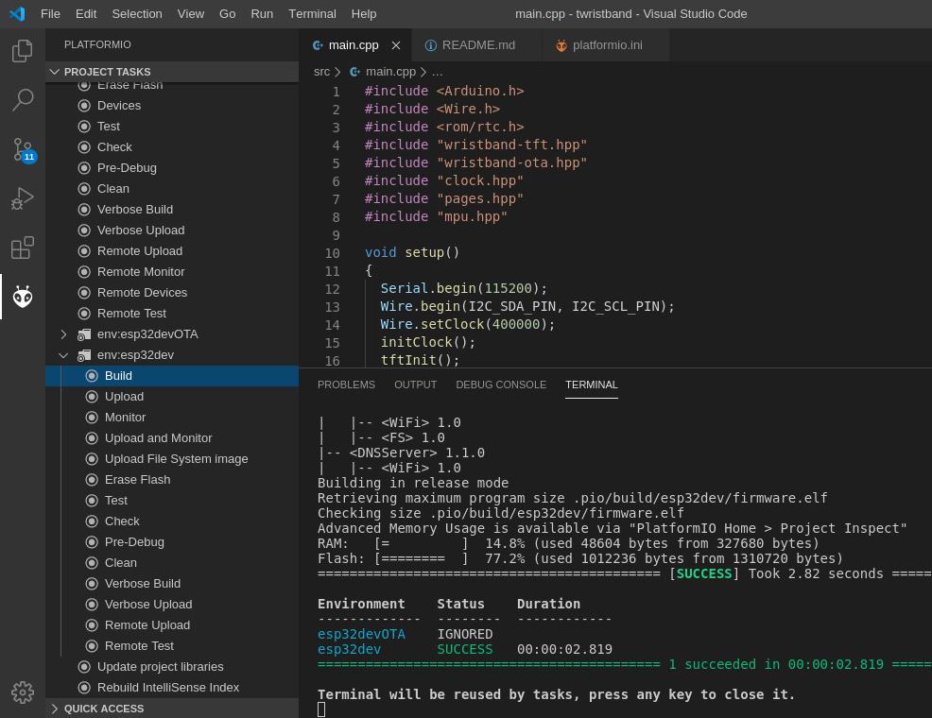
Task: Click the C++ file icon in breadcrumb
Action: tap(354, 72)
